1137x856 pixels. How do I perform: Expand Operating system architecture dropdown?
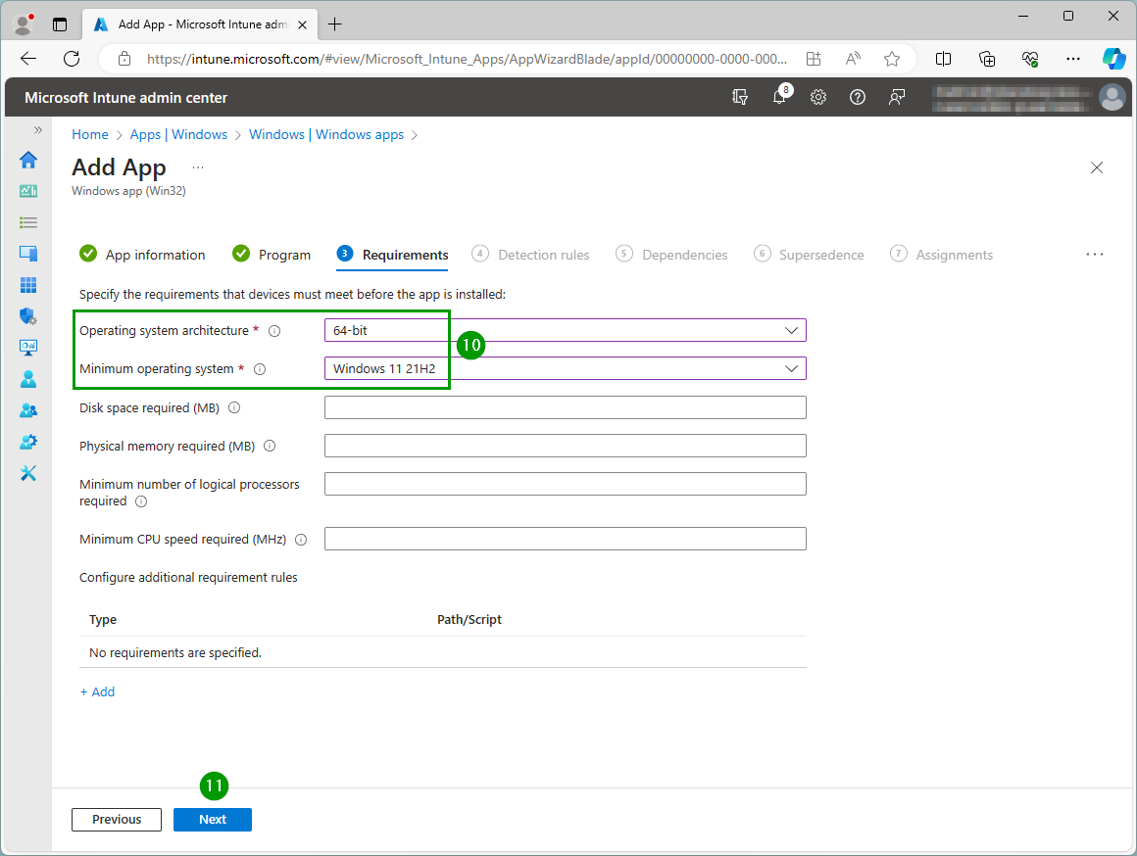(565, 331)
